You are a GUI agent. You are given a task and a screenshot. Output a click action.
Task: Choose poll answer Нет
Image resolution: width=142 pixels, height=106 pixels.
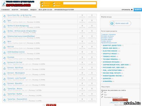[x=102, y=95]
